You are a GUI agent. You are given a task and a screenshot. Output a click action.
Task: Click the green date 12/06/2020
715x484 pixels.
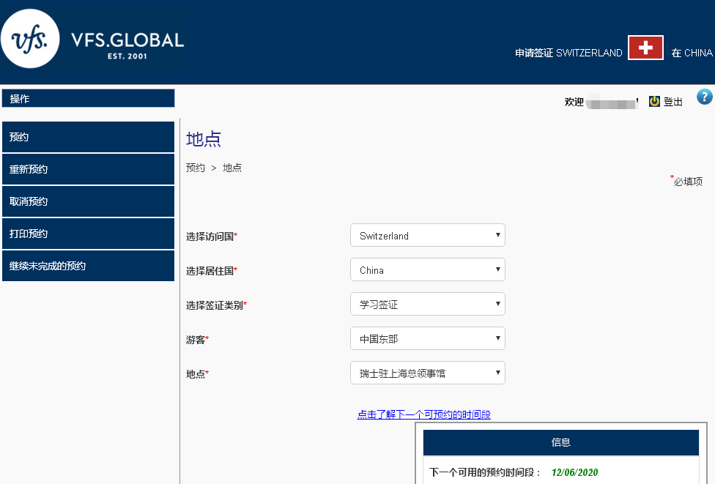click(x=574, y=472)
